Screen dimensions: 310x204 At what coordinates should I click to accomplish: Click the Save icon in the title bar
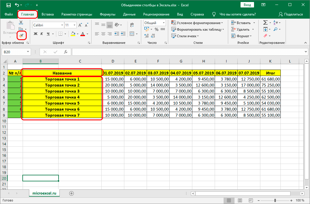click(9, 5)
